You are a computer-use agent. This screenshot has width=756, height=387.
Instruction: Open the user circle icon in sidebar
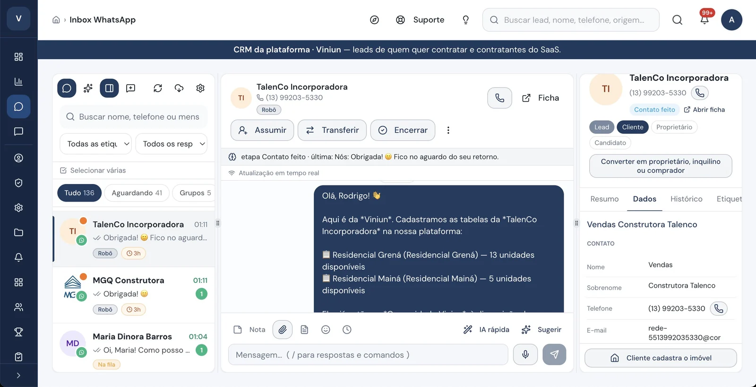pyautogui.click(x=18, y=158)
